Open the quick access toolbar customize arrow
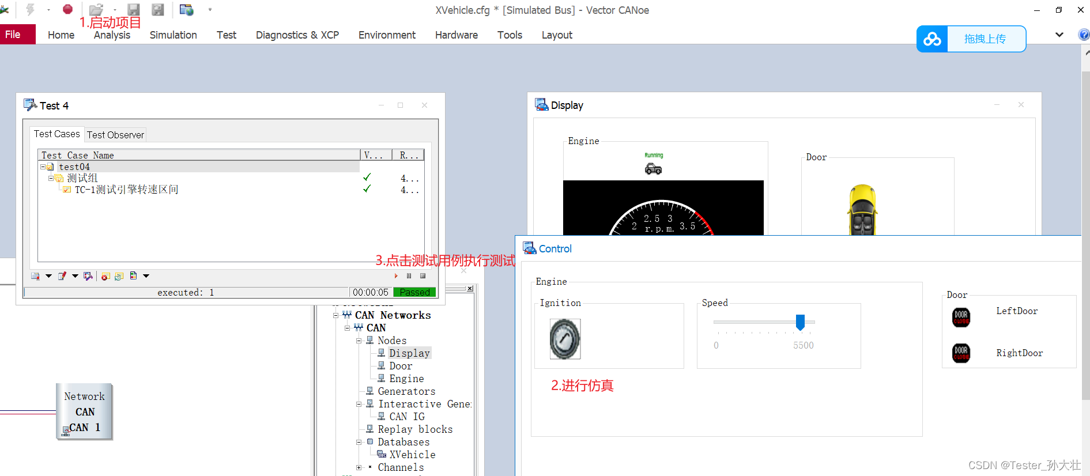The width and height of the screenshot is (1090, 476). pyautogui.click(x=210, y=10)
